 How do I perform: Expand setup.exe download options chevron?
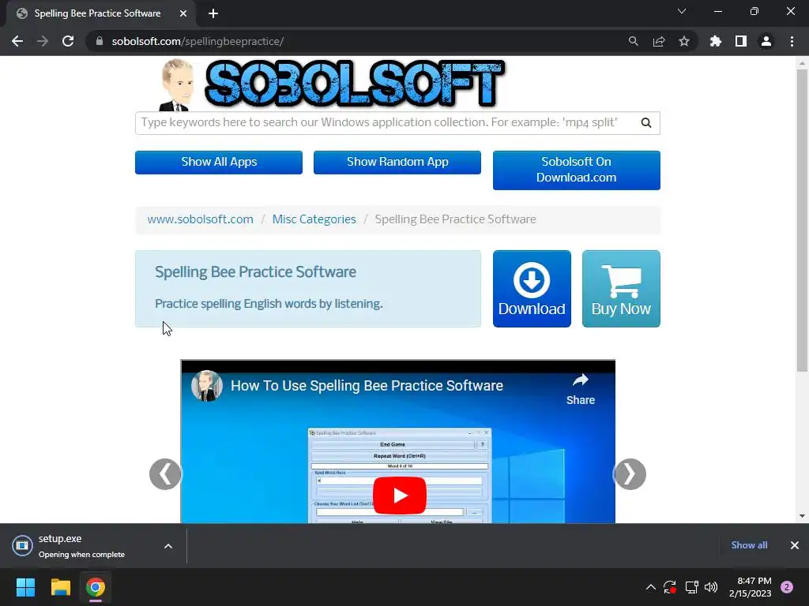tap(168, 546)
